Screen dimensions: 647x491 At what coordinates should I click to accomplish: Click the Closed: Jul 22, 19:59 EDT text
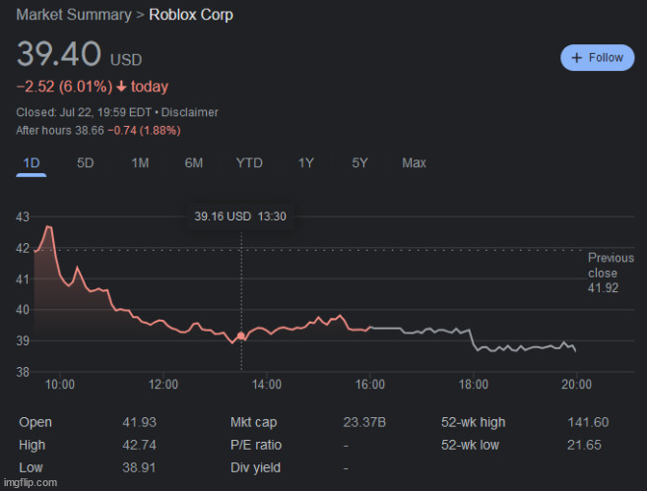(84, 112)
